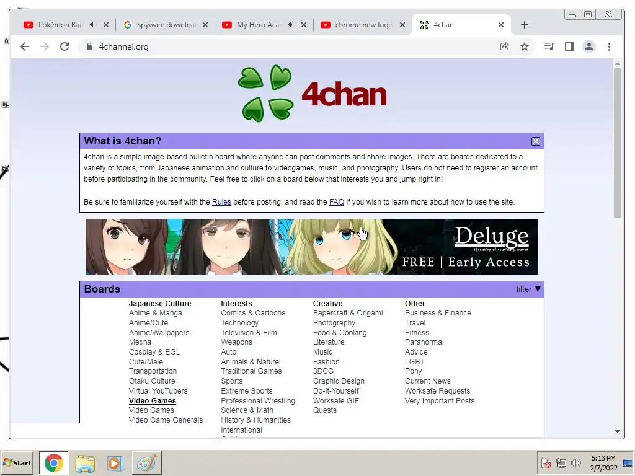The height and width of the screenshot is (476, 635).
Task: Open the Video Game Generals board
Action: (166, 420)
